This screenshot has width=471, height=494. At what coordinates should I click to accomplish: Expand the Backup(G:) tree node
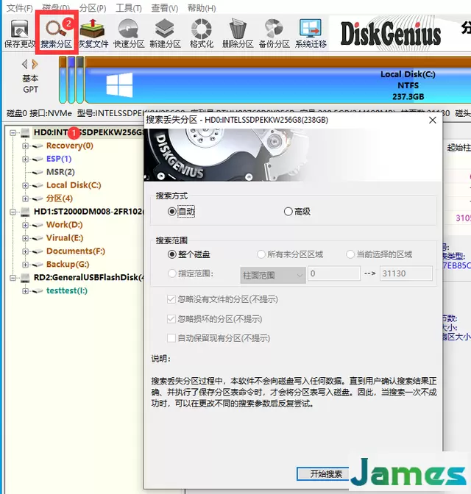click(x=25, y=265)
